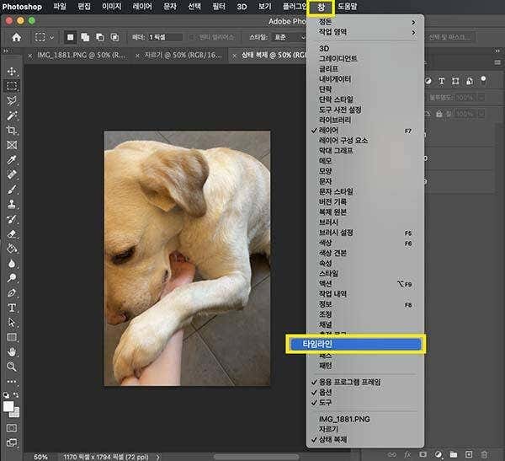
Task: Select the Hand tool
Action: pyautogui.click(x=12, y=351)
